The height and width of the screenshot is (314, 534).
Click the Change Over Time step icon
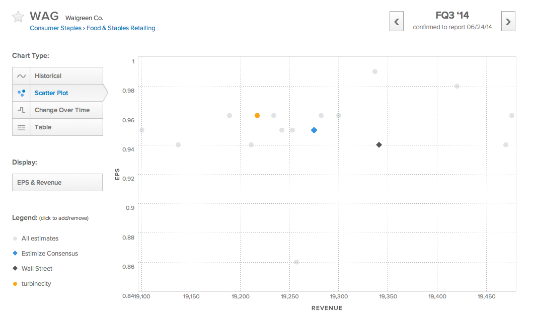tap(22, 110)
